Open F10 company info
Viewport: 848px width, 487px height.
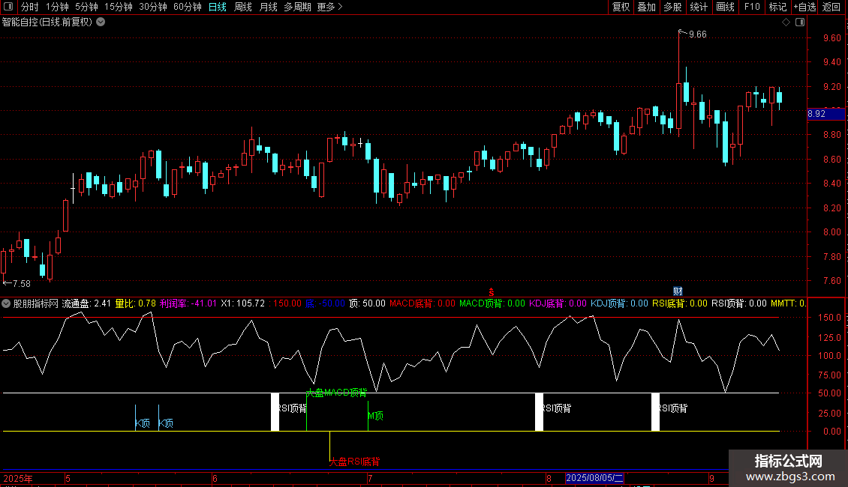point(752,7)
